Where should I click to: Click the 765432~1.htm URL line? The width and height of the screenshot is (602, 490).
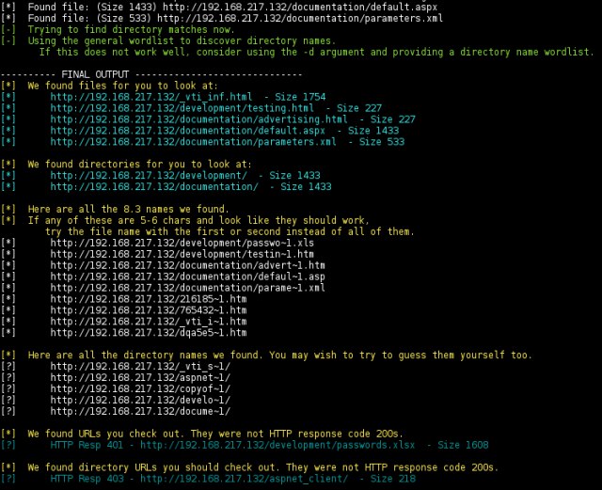click(149, 310)
